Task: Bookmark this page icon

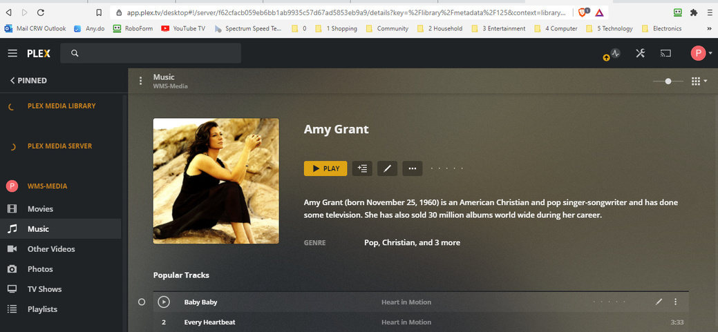Action: coord(99,12)
